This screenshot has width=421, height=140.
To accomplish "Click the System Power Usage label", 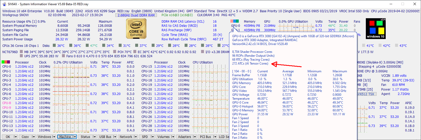I will (18, 39).
